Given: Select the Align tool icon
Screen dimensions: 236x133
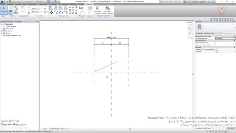Looking at the screenshot, I should point(51,8).
